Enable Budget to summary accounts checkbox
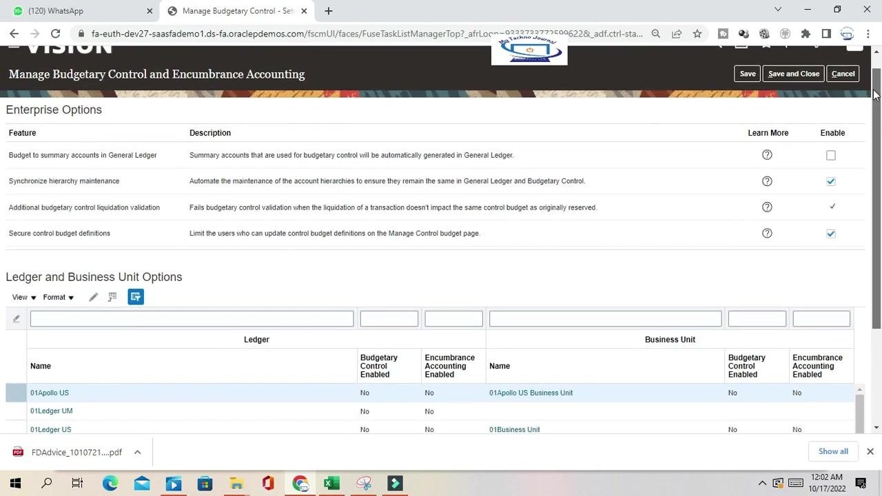 click(831, 156)
